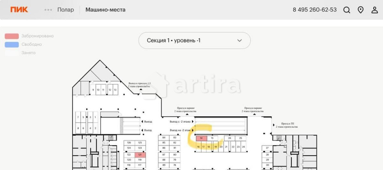The width and height of the screenshot is (383, 170).
Task: Click the red Забронировано legend swatch
Action: click(x=12, y=36)
